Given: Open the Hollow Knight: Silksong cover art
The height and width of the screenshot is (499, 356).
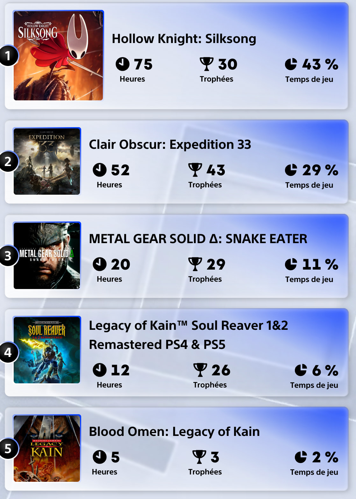Looking at the screenshot, I should (59, 56).
